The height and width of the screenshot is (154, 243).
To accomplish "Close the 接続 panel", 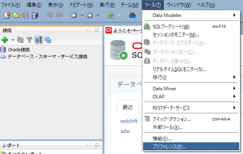I will (88, 30).
